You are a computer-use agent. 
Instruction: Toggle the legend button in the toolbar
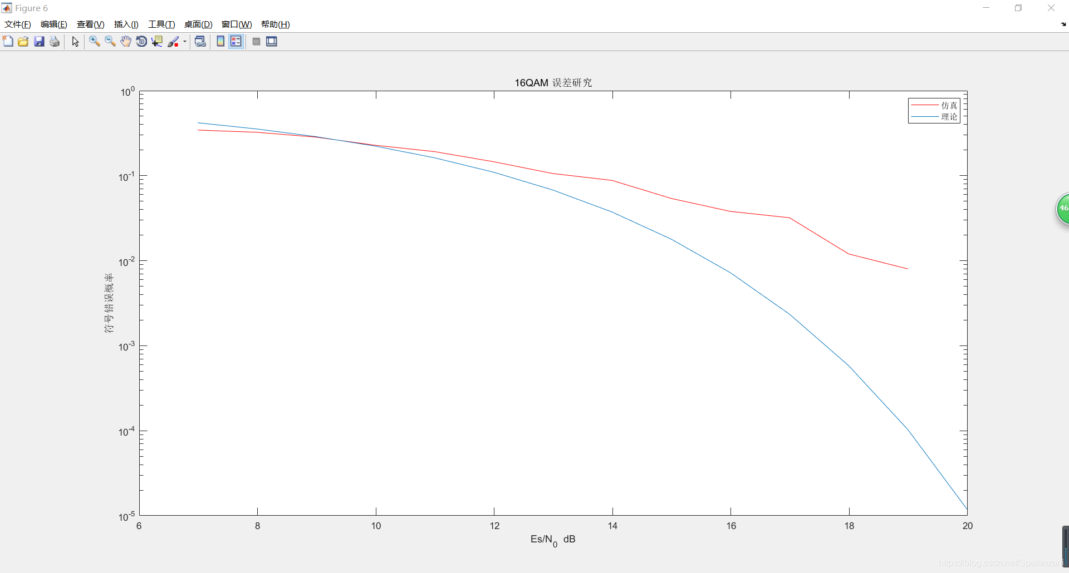coord(236,42)
